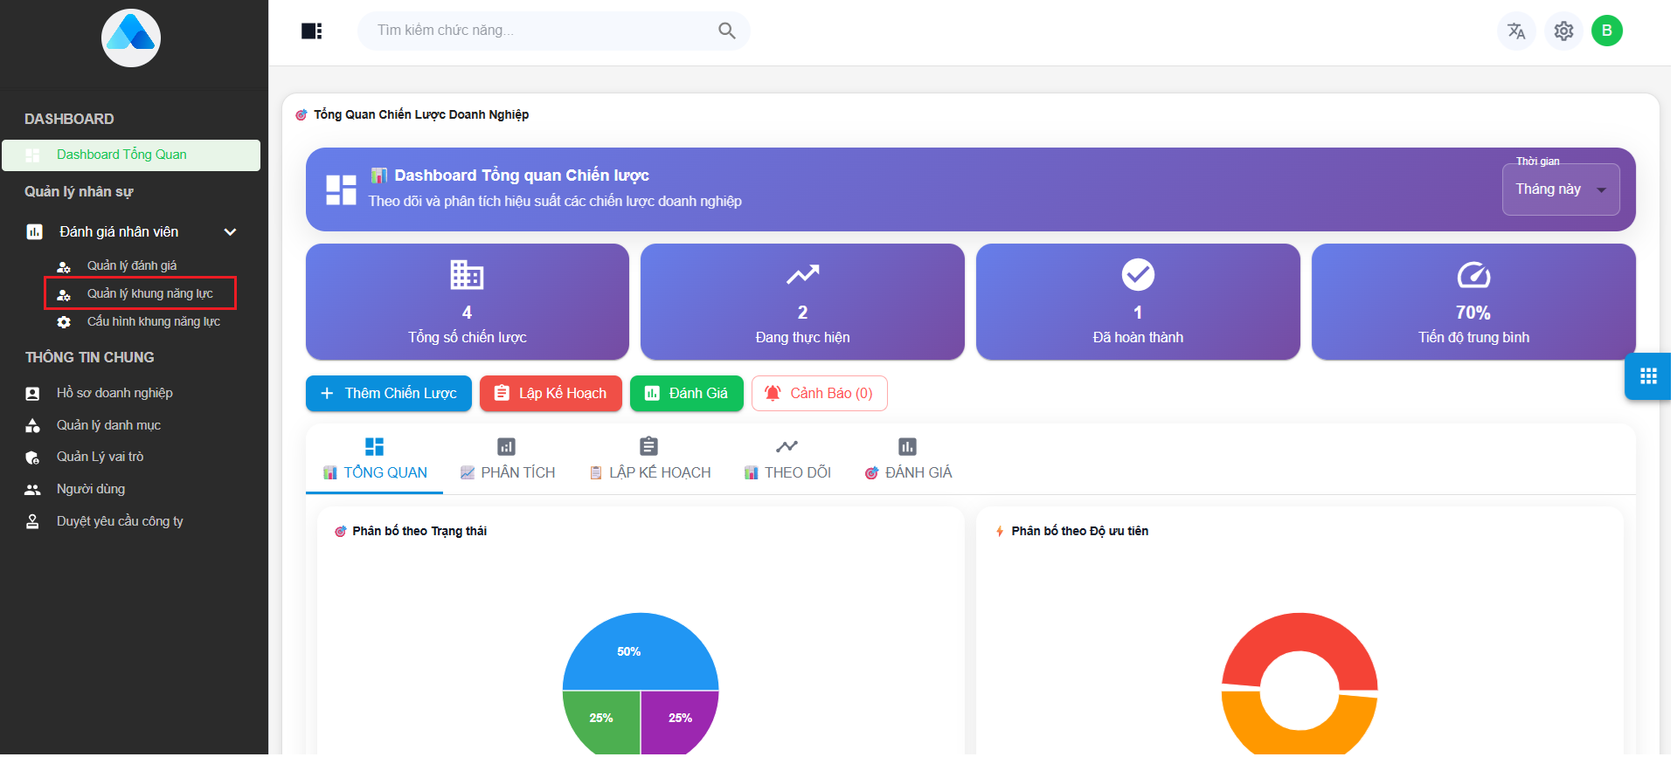Click the language translate icon

pos(1516,31)
